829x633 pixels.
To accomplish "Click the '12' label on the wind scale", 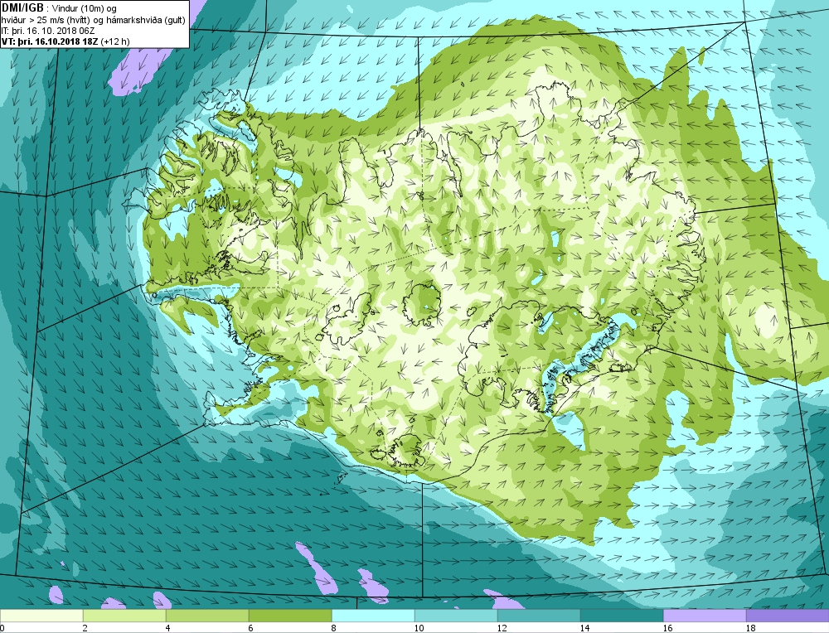I will coord(502,628).
